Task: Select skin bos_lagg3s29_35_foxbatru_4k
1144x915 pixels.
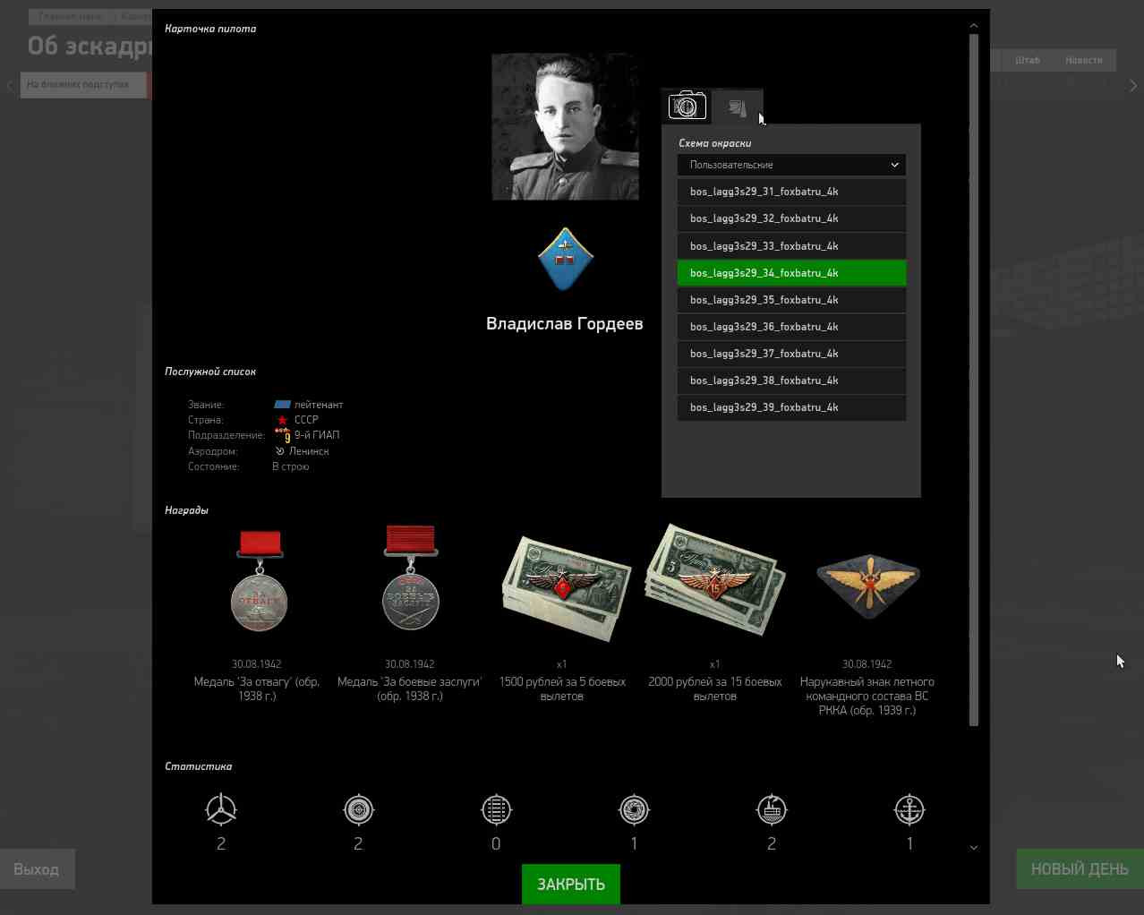Action: coord(791,300)
